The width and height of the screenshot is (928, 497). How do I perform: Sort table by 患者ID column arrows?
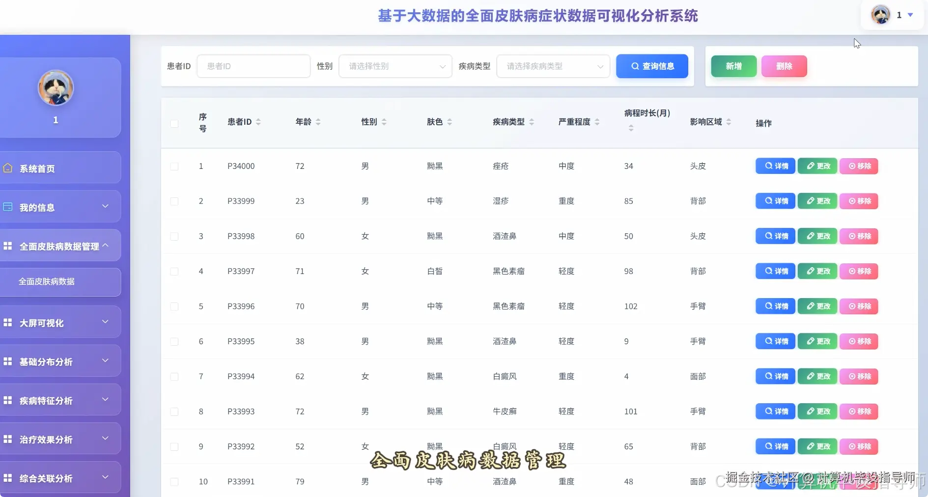coord(258,122)
